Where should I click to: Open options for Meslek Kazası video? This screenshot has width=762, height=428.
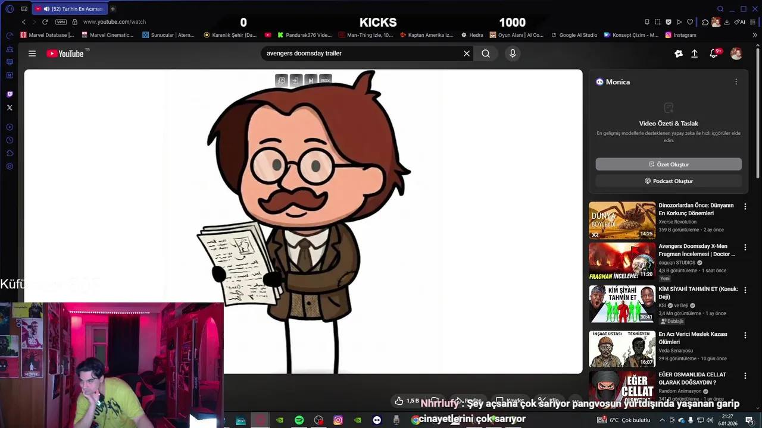point(745,335)
